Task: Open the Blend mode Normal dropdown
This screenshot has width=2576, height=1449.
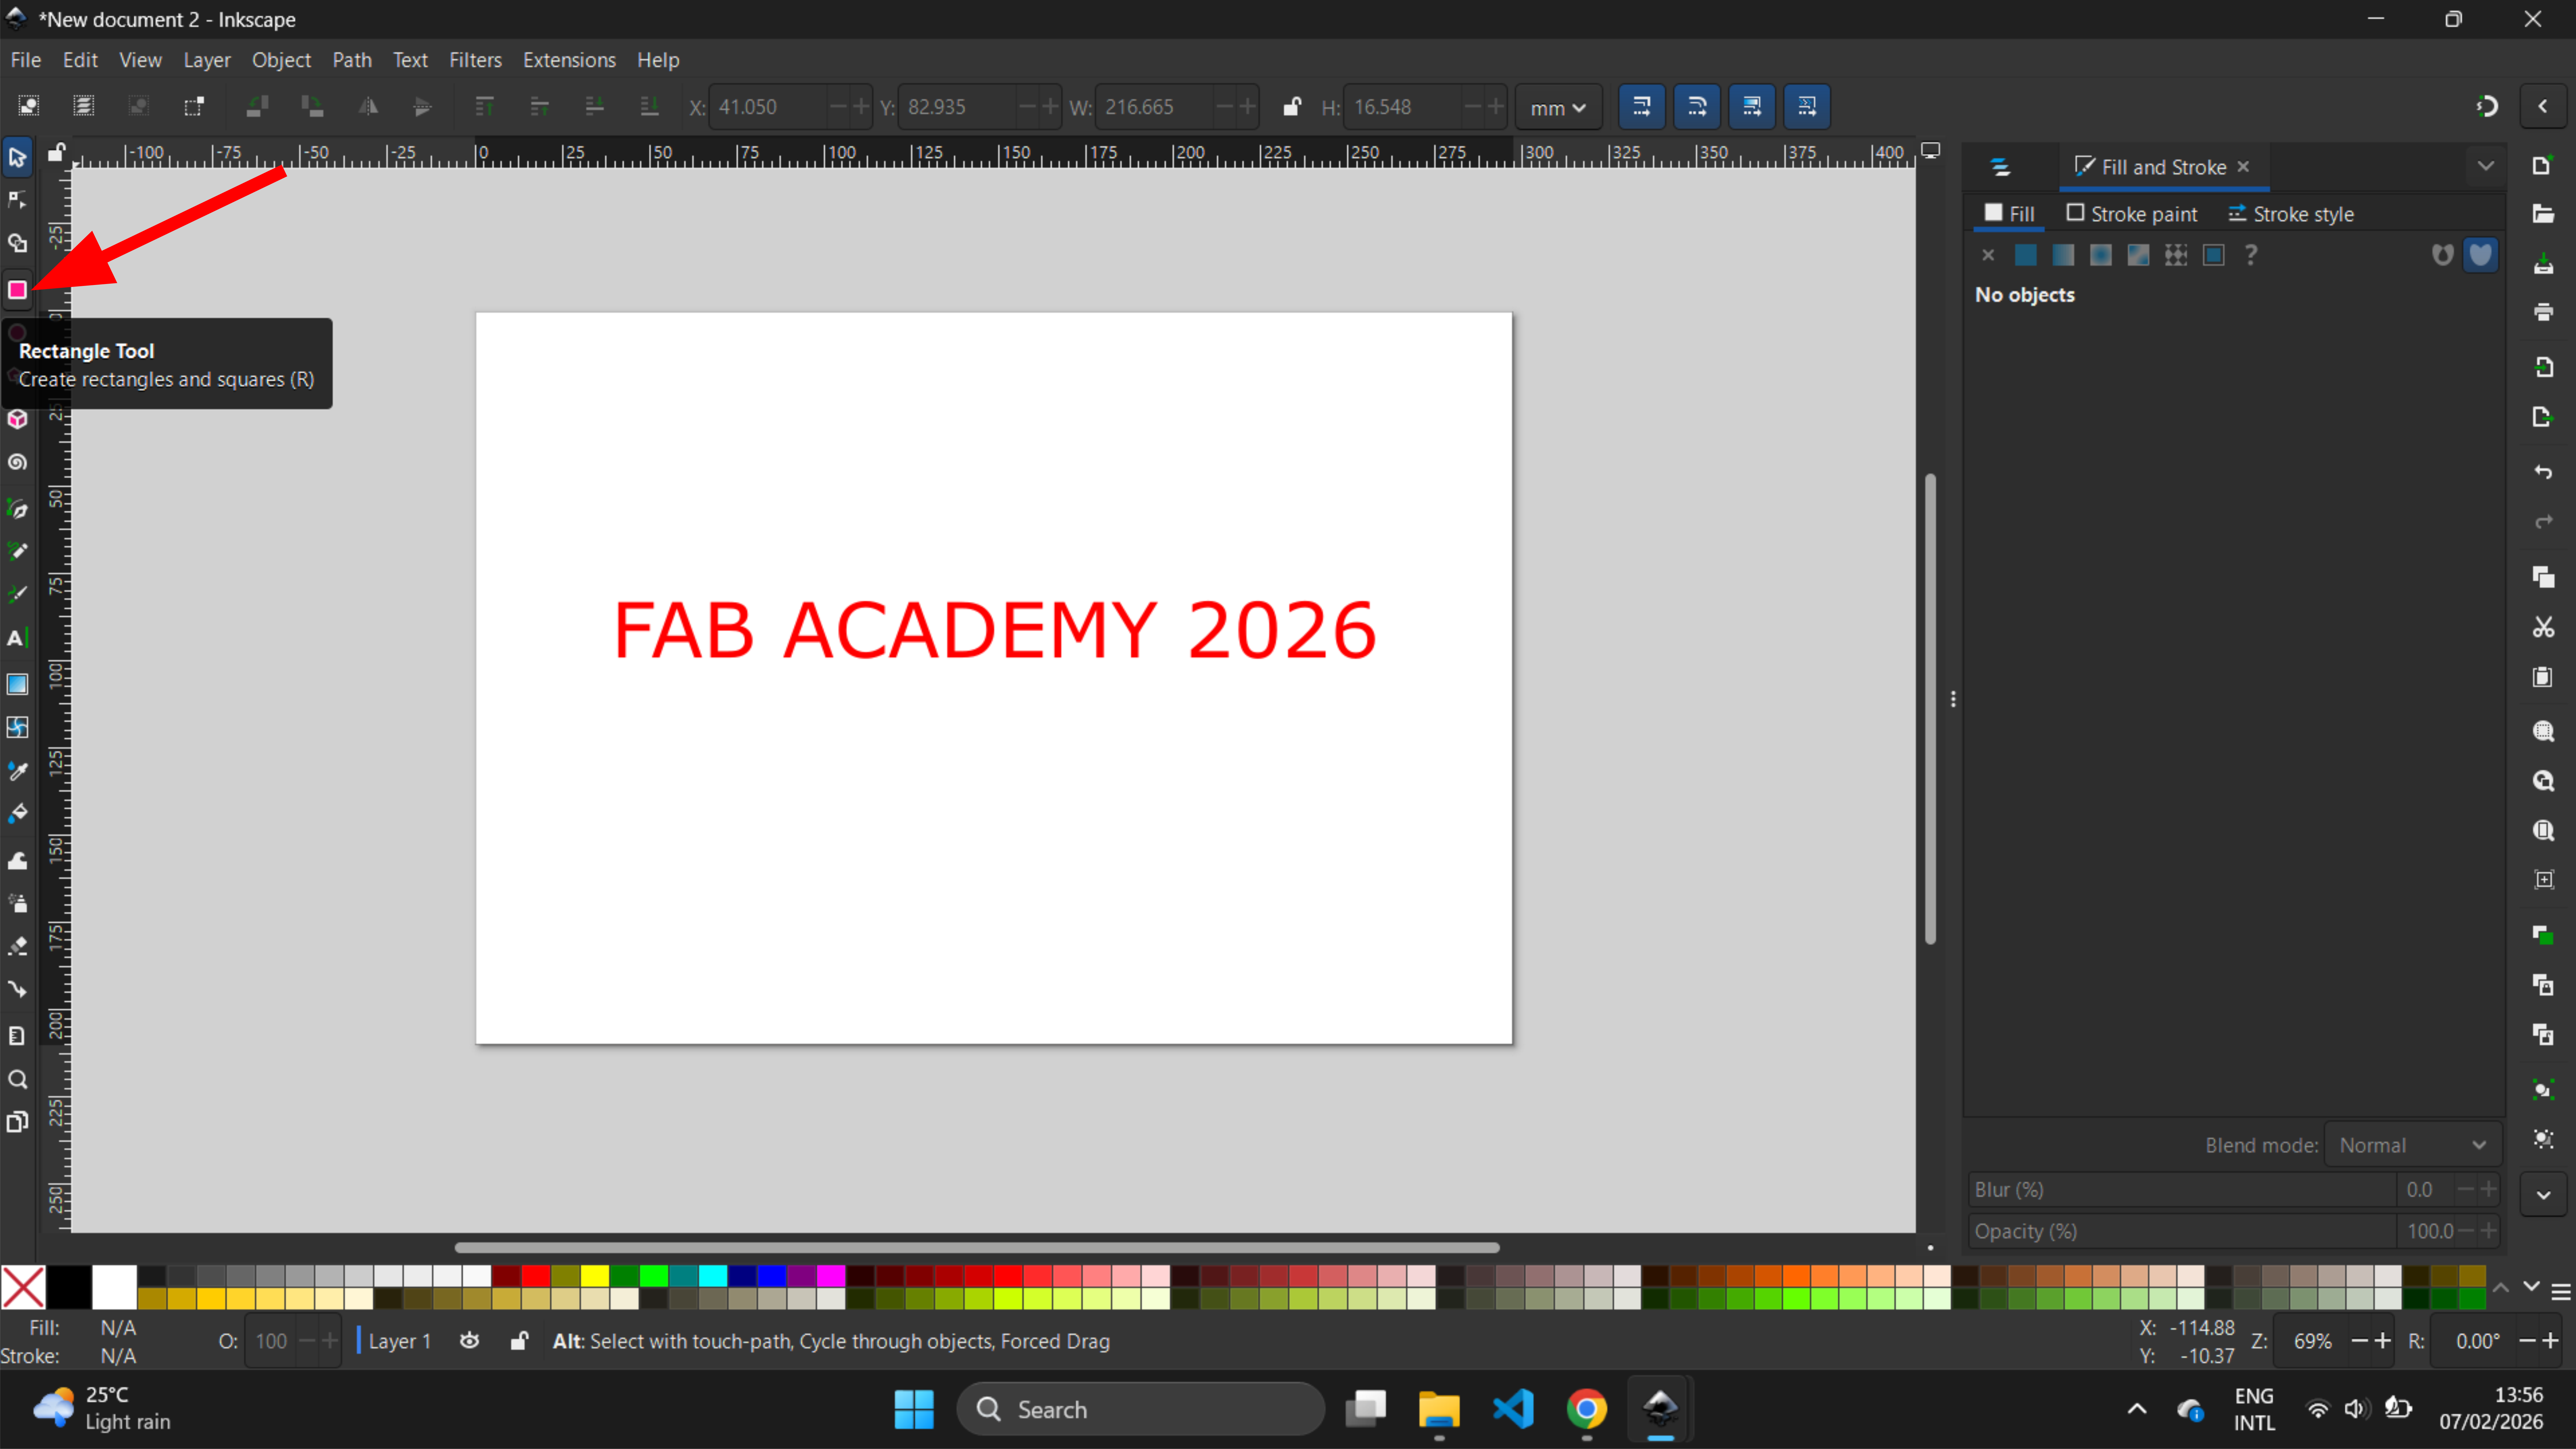Action: coord(2411,1145)
